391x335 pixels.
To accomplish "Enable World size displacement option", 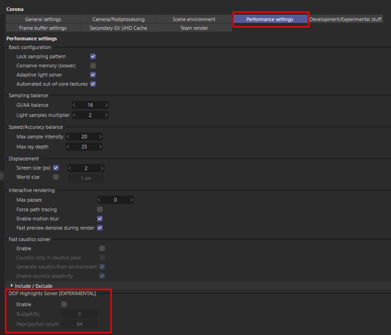I will (56, 177).
